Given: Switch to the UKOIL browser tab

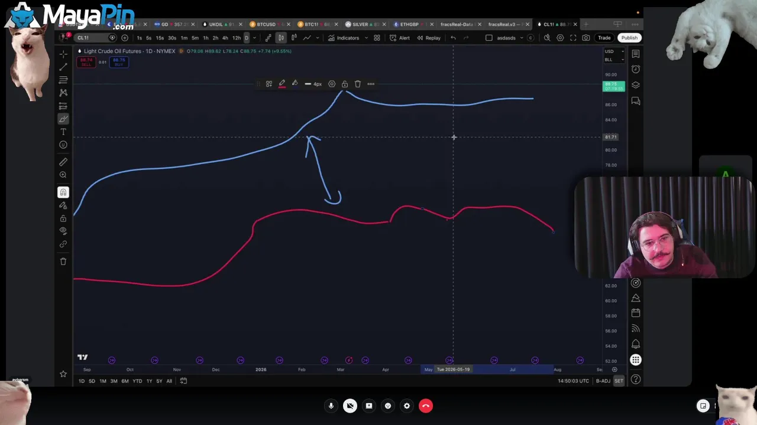Looking at the screenshot, I should click(x=222, y=24).
